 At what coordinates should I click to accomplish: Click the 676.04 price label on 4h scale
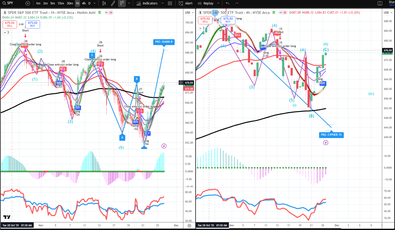tap(388, 50)
